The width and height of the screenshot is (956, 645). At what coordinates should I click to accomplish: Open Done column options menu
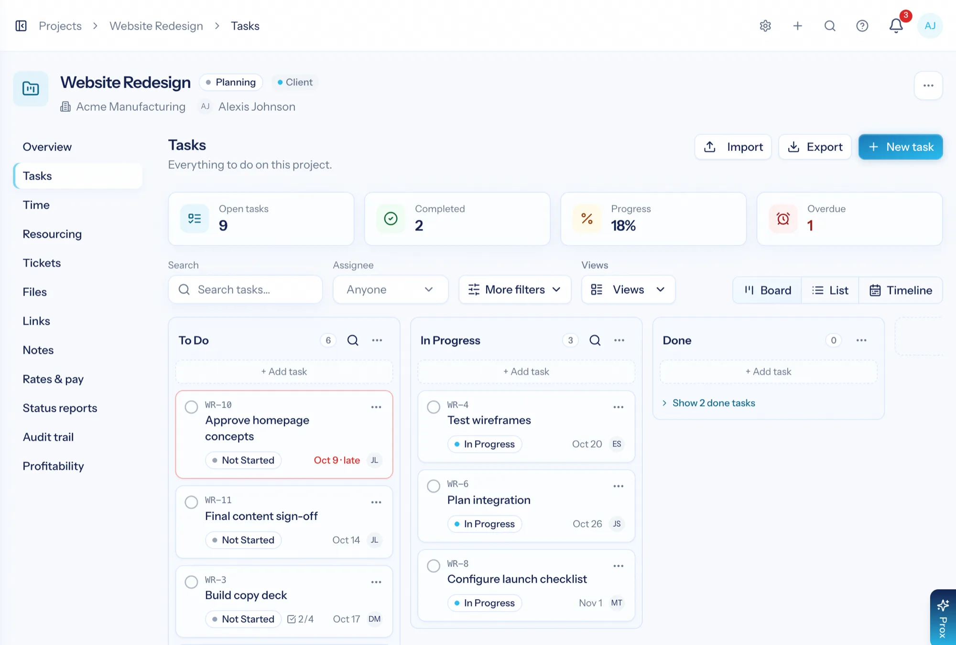[x=861, y=340]
